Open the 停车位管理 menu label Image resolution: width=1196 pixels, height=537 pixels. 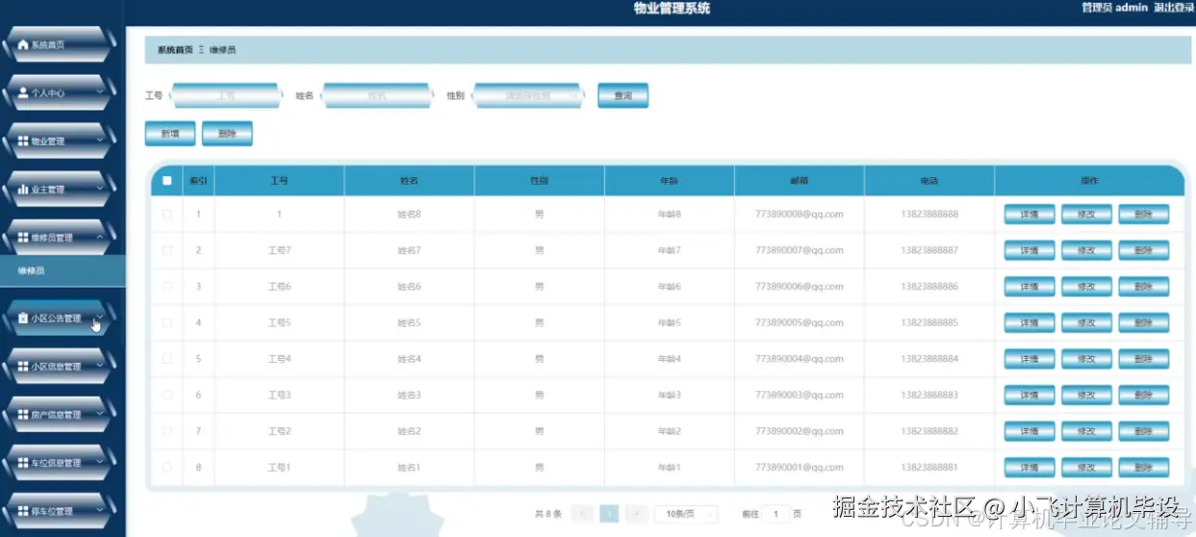(52, 511)
